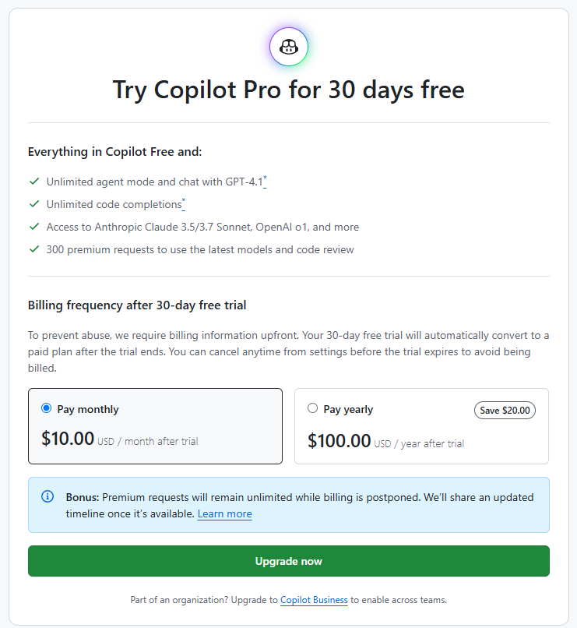Click the Pay yearly label text

click(348, 409)
